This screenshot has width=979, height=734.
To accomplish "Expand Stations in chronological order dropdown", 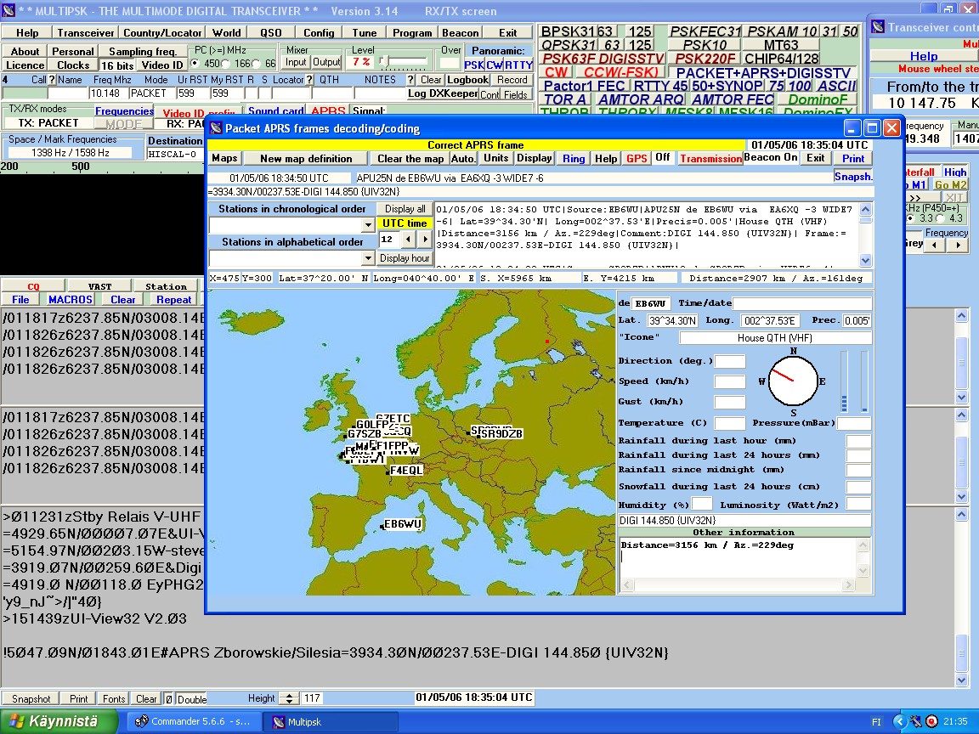I will (x=368, y=225).
